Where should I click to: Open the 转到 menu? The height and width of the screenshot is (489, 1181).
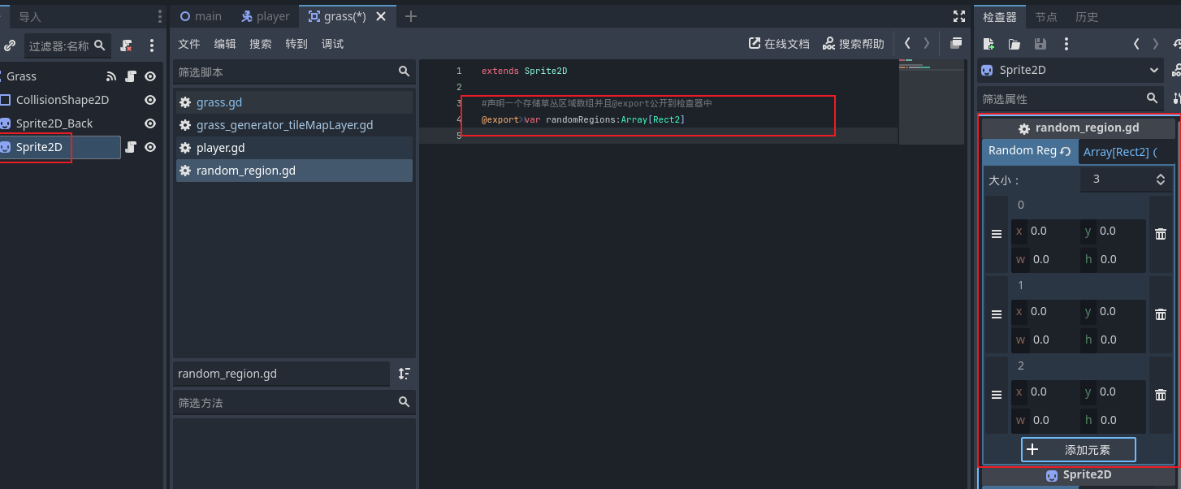(296, 44)
